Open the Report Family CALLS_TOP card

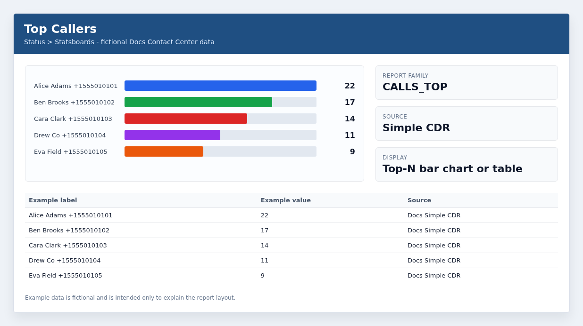[x=466, y=82]
